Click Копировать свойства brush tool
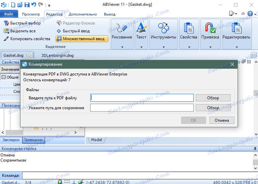 coord(27,39)
